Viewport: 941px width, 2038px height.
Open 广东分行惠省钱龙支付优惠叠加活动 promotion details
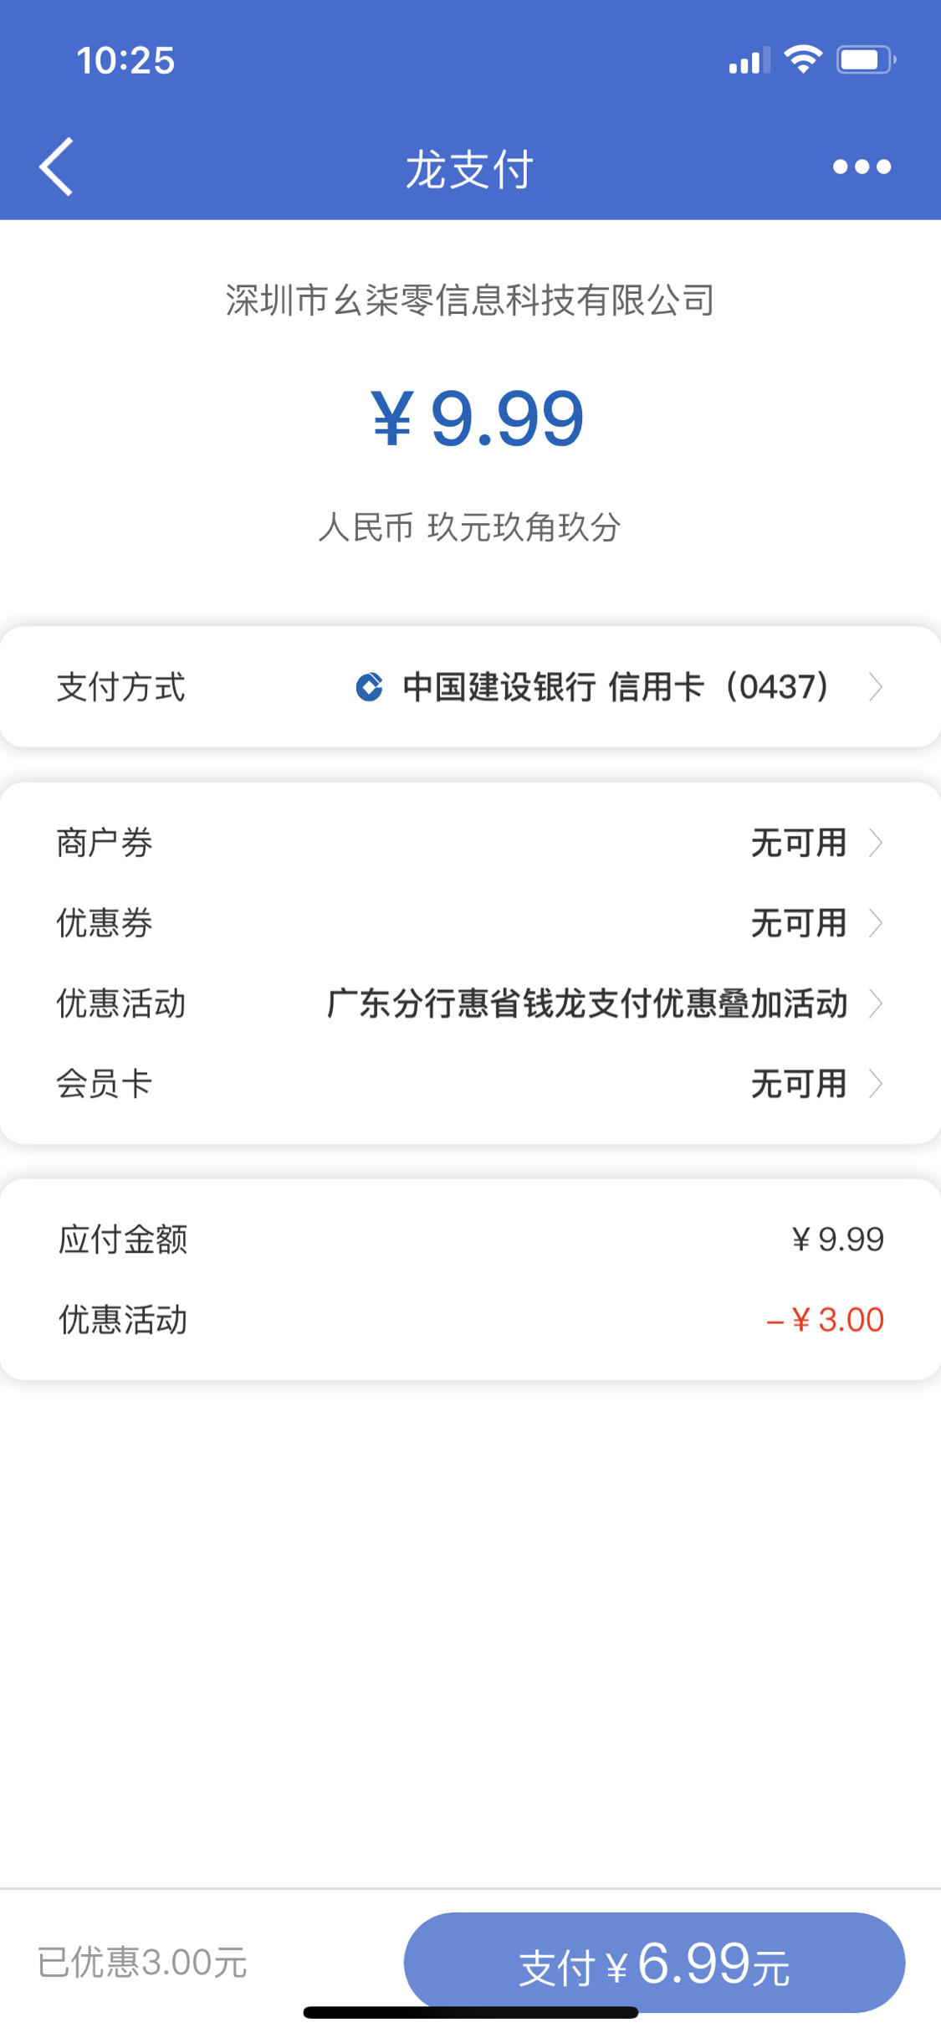[587, 1004]
